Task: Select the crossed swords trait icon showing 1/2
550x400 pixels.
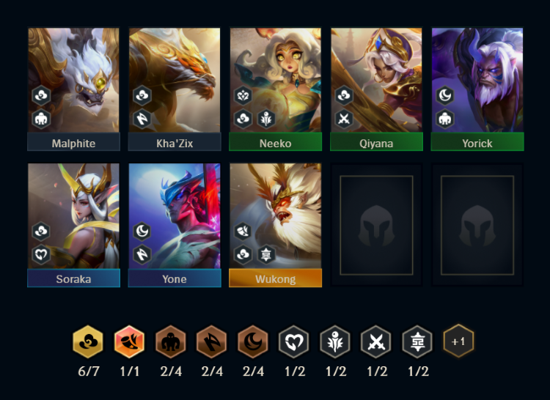Action: point(376,341)
